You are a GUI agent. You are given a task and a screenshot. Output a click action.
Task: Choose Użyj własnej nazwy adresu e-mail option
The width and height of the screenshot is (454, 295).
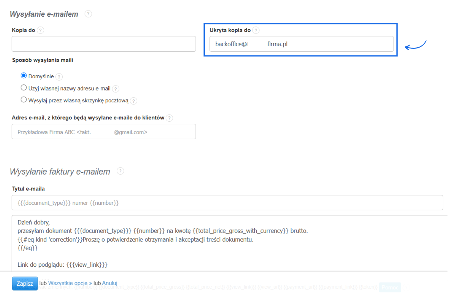23,88
